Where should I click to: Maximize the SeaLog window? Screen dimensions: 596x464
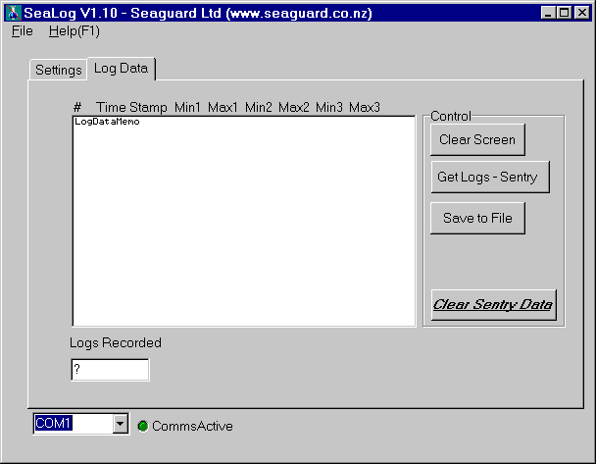564,13
